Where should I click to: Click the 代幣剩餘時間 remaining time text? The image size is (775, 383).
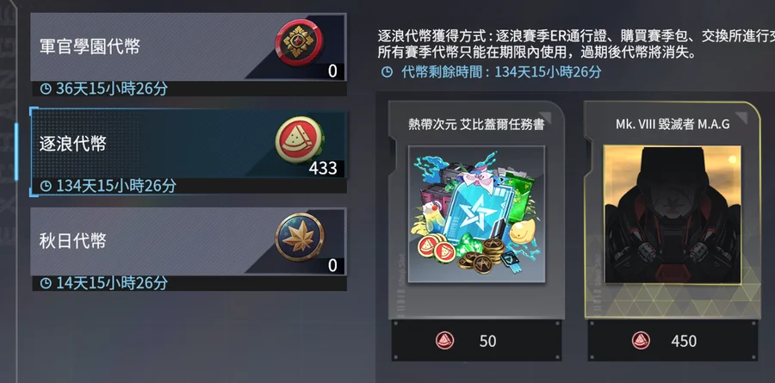coord(501,72)
